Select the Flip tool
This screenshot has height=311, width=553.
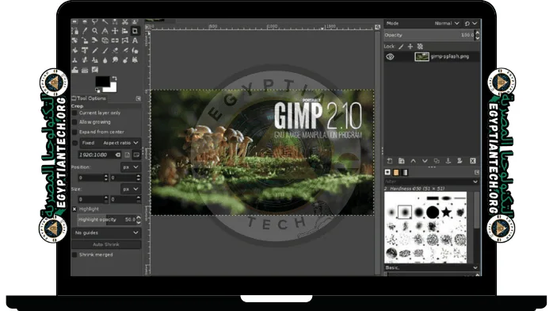click(x=115, y=40)
